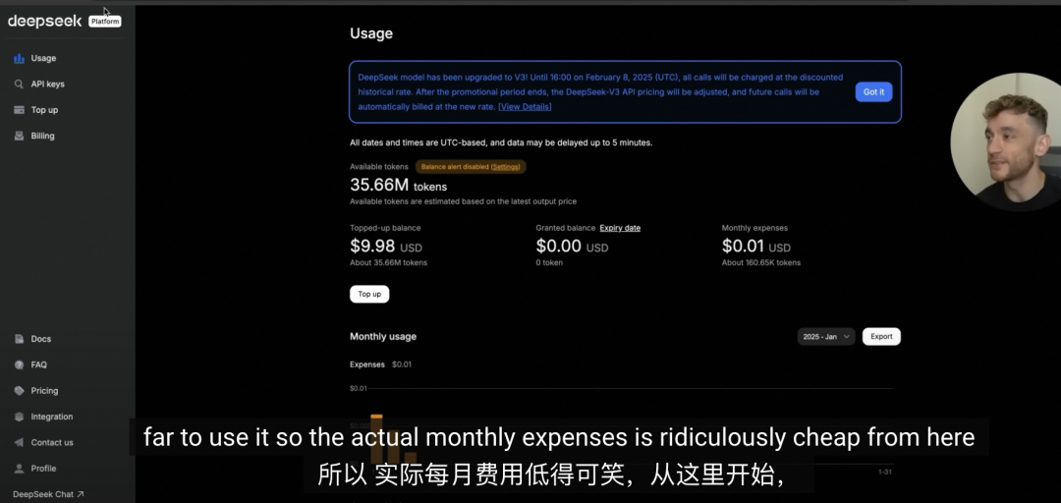The width and height of the screenshot is (1061, 503).
Task: Click the Usage page title
Action: tap(370, 33)
